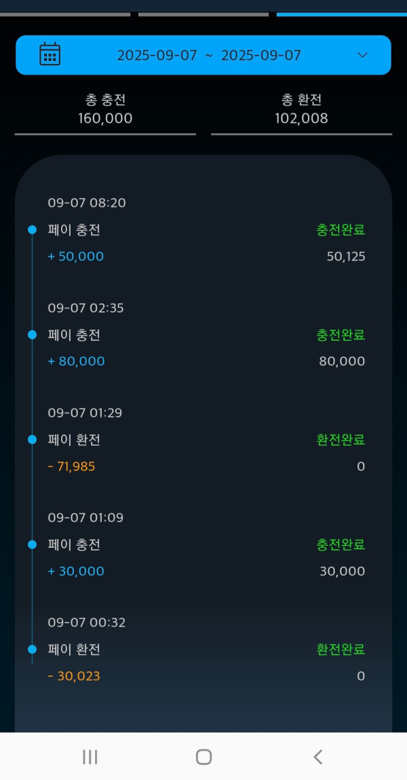Image resolution: width=407 pixels, height=780 pixels.
Task: Open the 2025-09-07 date range selector
Action: [209, 56]
